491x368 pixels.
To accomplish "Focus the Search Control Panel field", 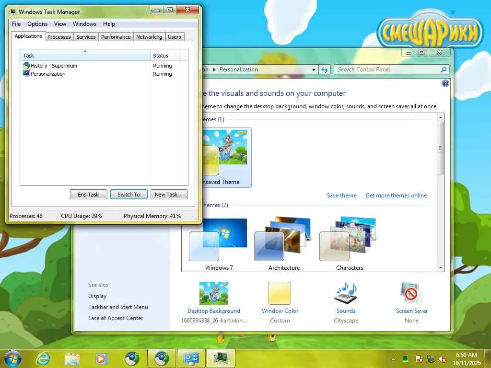I will coord(392,69).
